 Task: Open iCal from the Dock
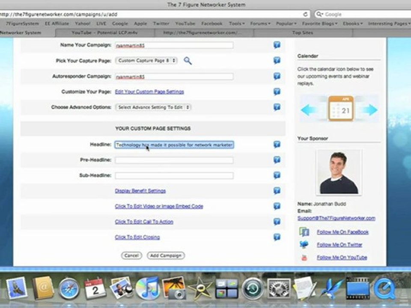pyautogui.click(x=95, y=289)
